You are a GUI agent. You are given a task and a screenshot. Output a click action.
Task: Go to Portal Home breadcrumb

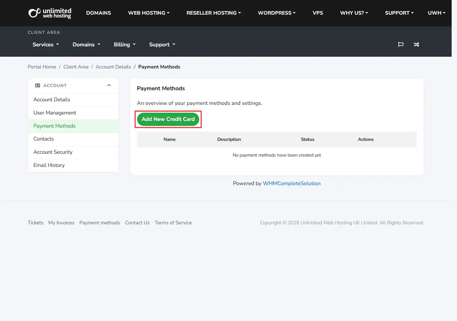[42, 67]
